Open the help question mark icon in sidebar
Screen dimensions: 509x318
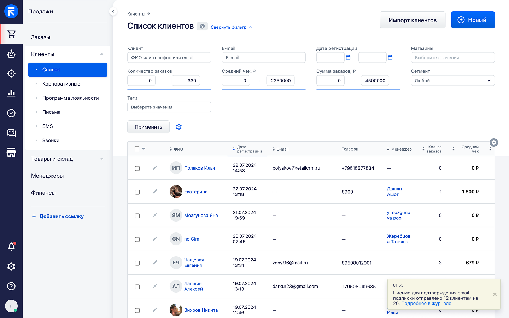[11, 286]
